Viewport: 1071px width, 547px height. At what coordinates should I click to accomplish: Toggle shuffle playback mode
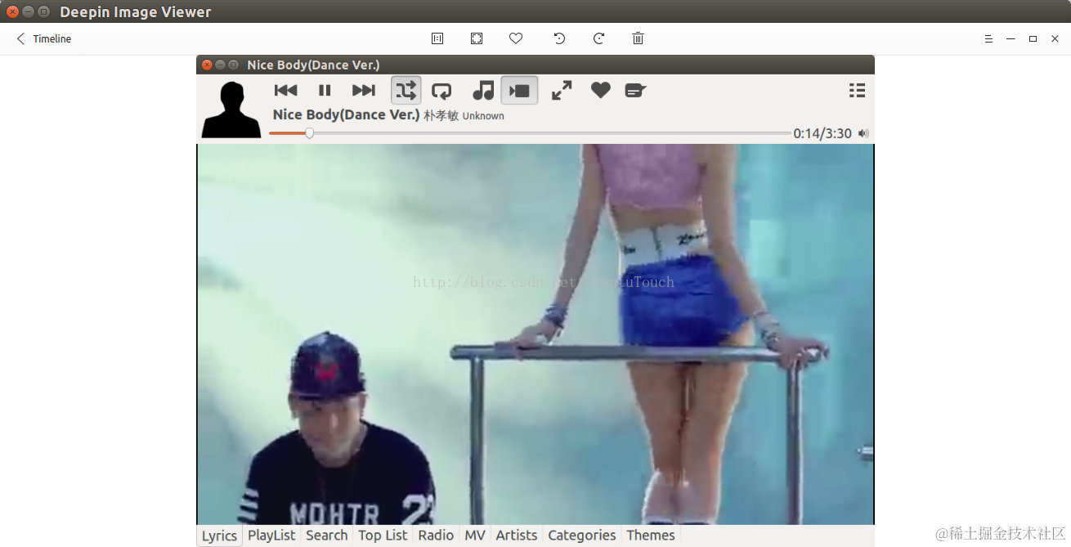(406, 90)
